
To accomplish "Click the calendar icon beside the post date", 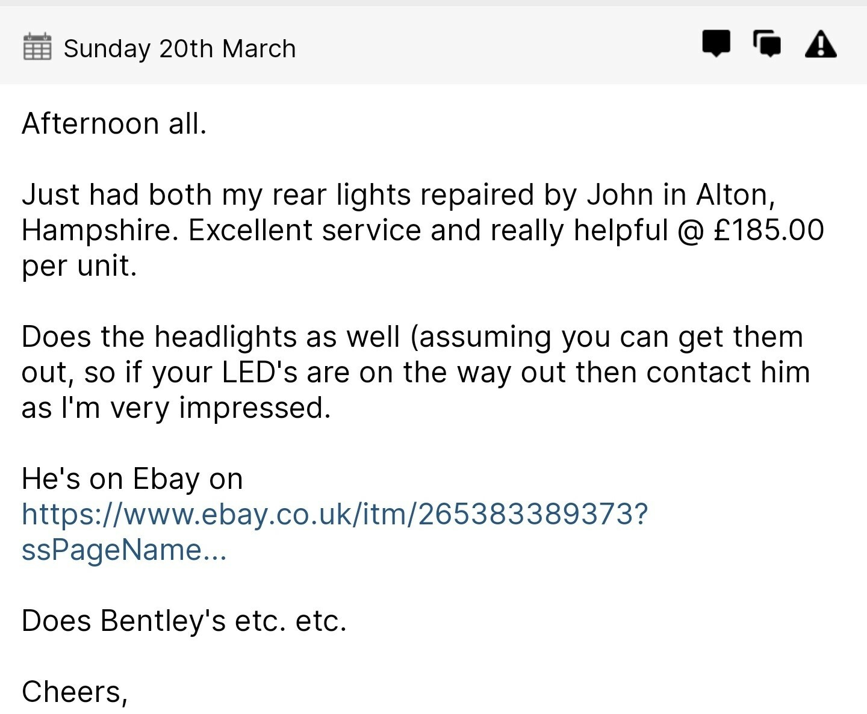I will point(37,48).
